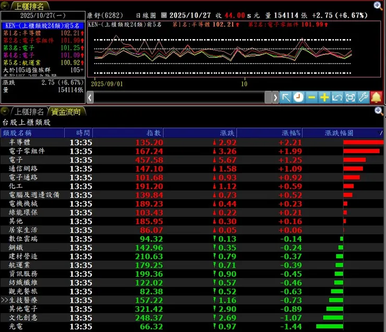Image resolution: width=386 pixels, height=332 pixels.
Task: Click the fit-to-frame chart icon
Action: coord(350,97)
